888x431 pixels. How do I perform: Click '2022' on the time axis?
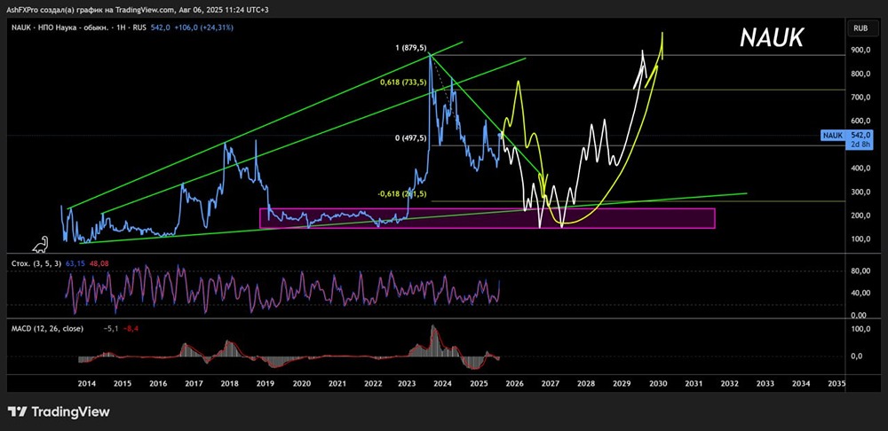(373, 383)
